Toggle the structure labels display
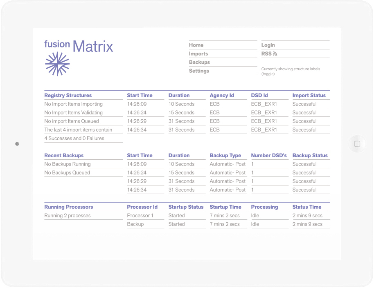This screenshot has width=374, height=288. 268,74
